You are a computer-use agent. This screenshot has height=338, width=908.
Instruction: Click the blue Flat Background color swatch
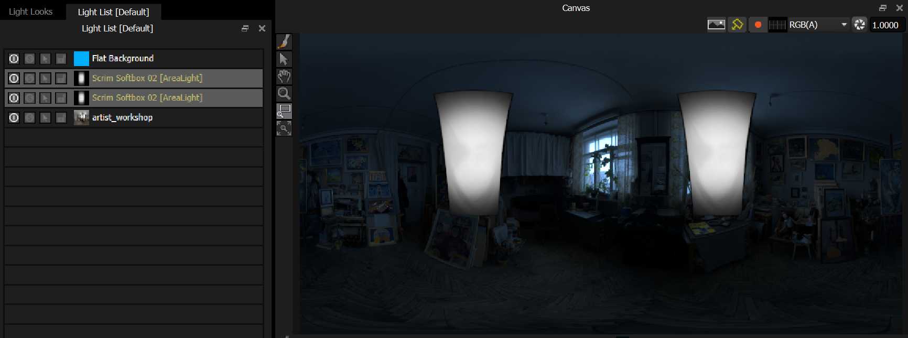(81, 59)
